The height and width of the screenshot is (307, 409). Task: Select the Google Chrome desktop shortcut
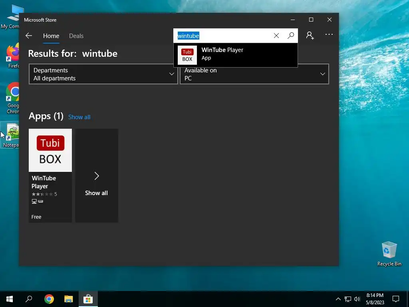click(12, 98)
